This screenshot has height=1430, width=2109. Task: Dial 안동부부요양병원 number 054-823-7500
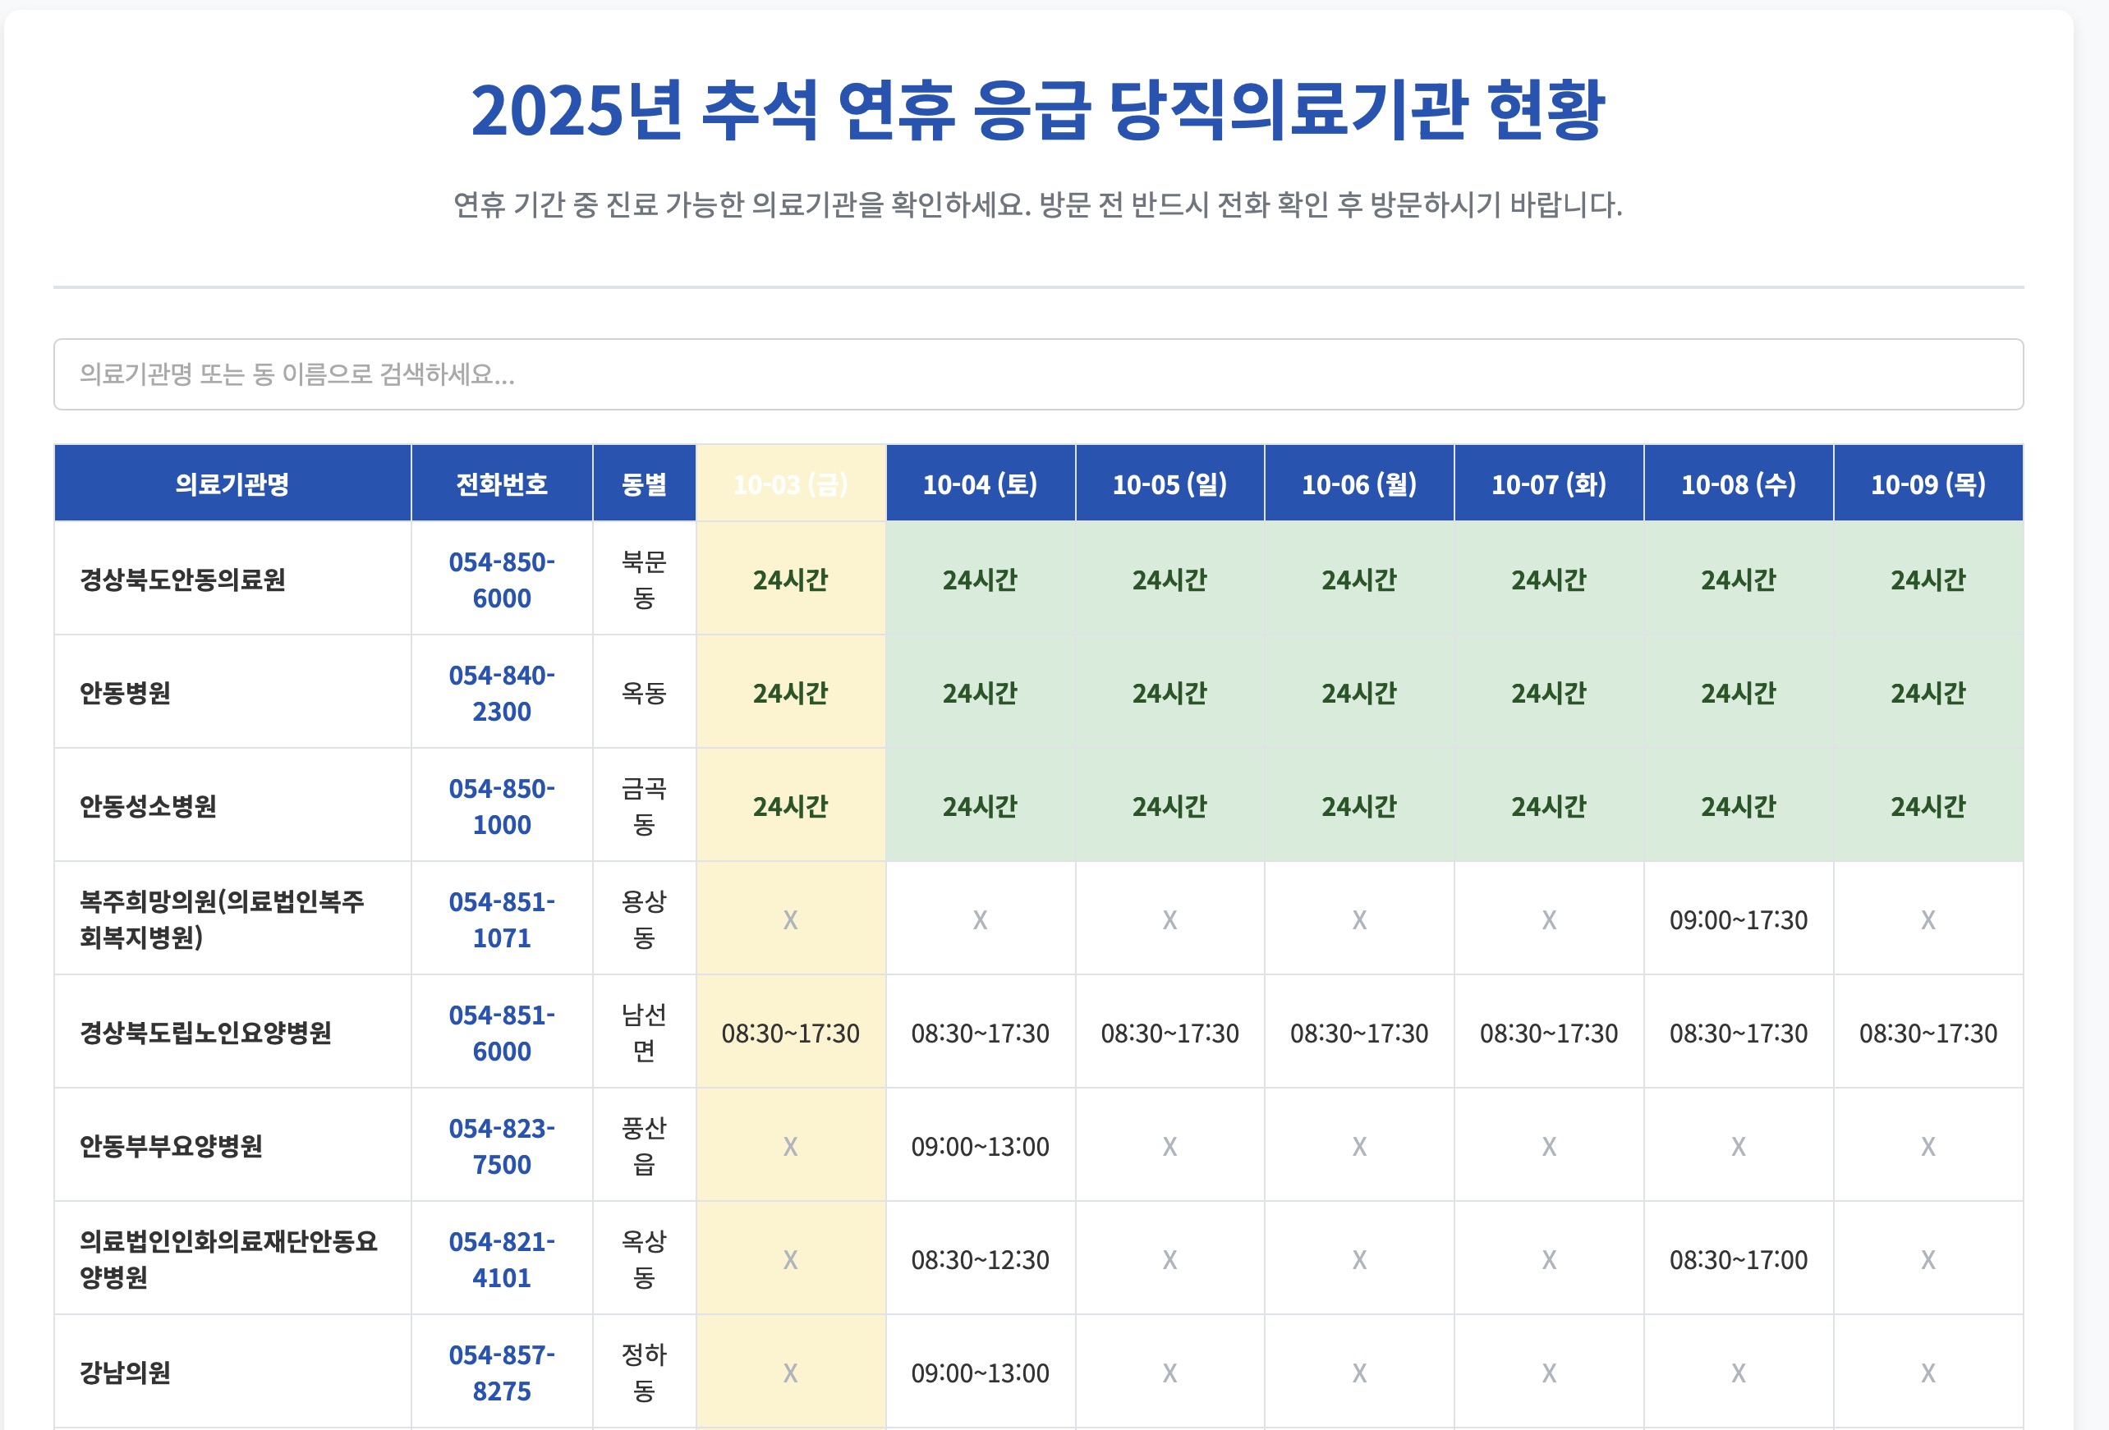tap(501, 1146)
